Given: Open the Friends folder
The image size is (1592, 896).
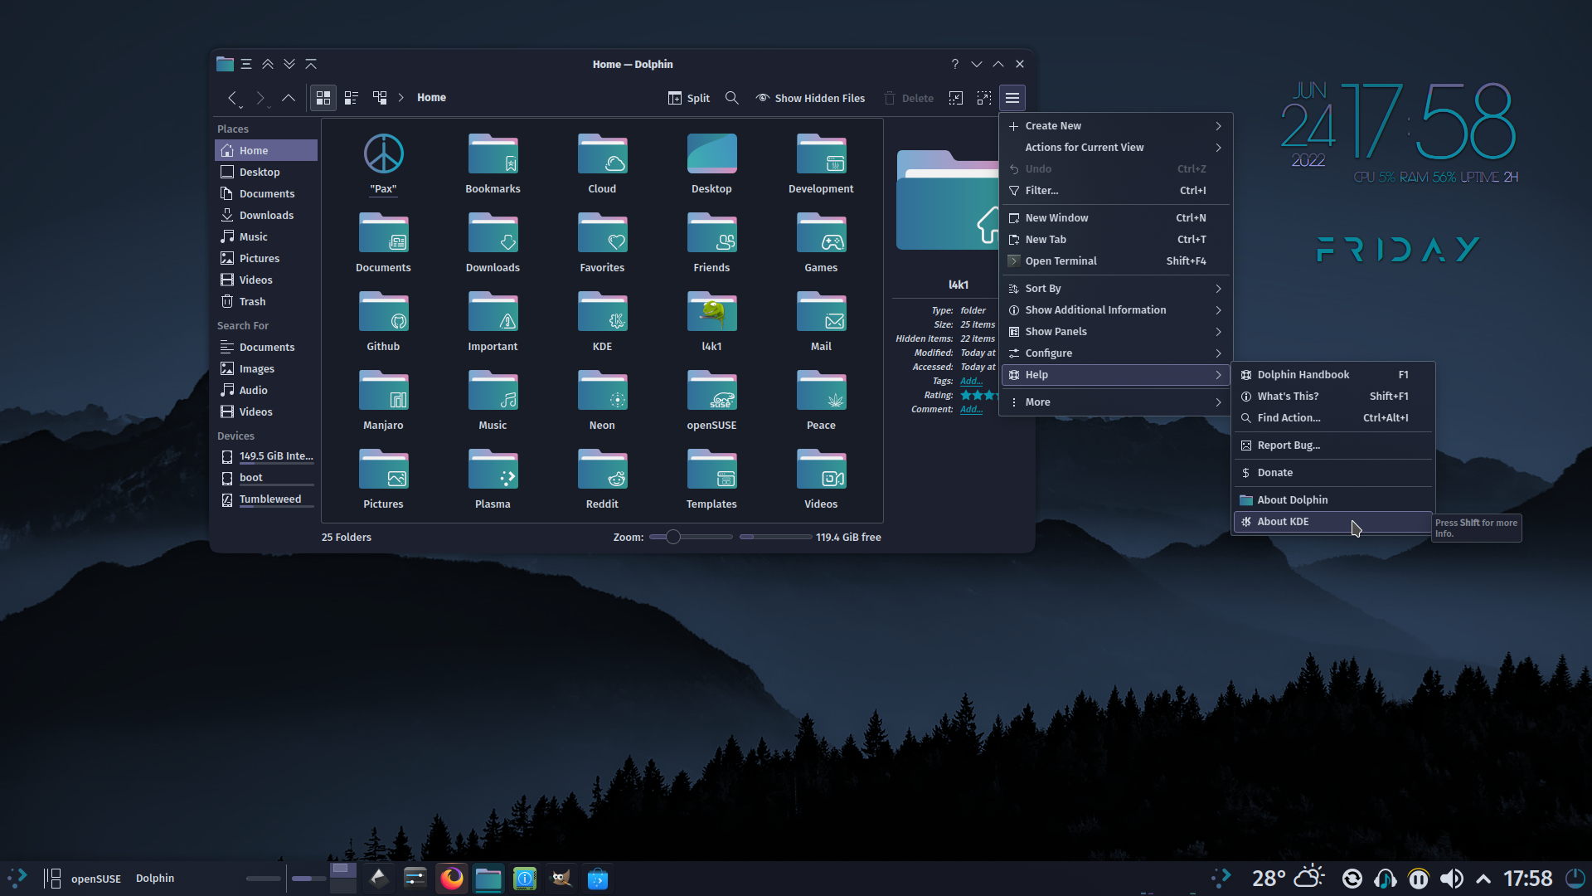Looking at the screenshot, I should [711, 242].
